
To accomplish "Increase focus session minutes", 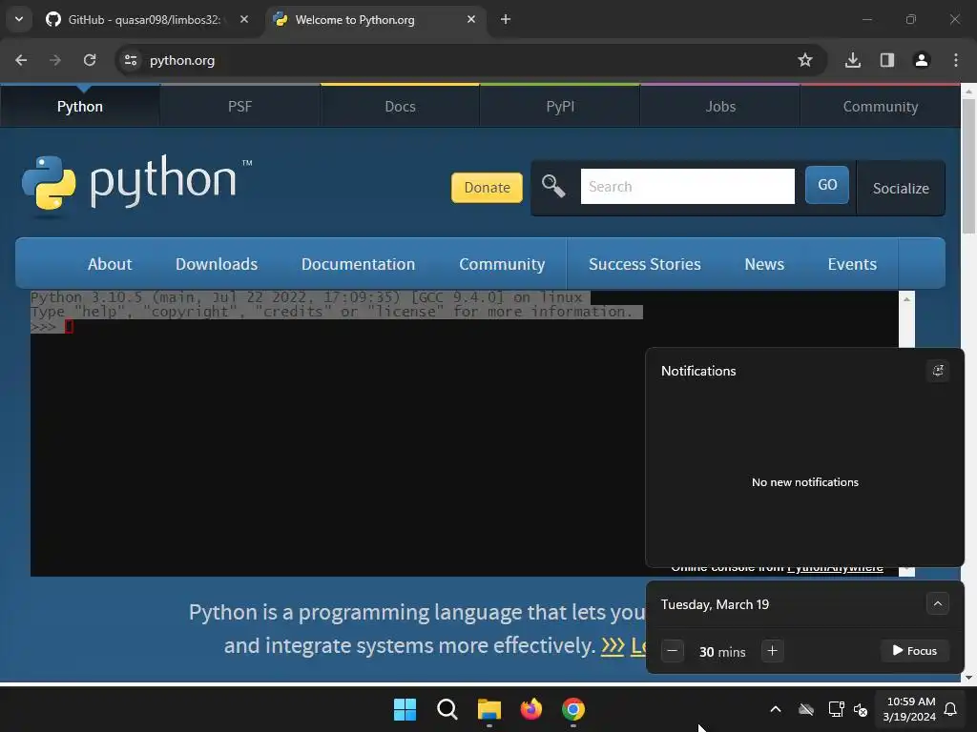I will tap(773, 651).
